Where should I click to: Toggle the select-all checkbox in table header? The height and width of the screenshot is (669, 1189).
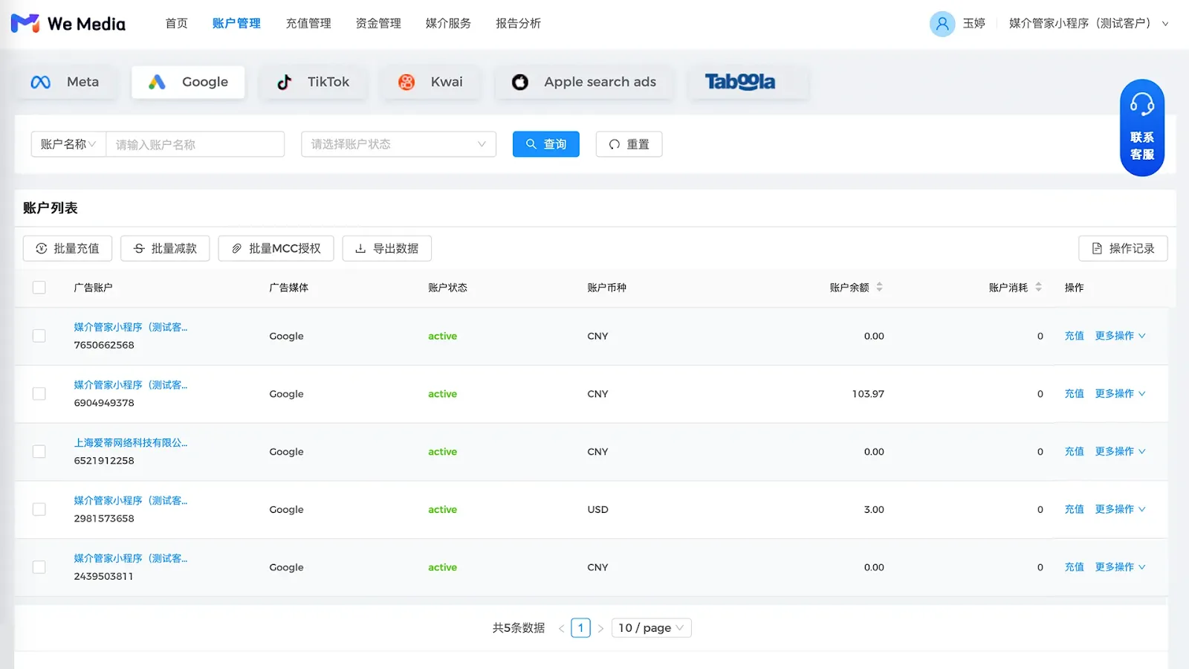(x=39, y=288)
